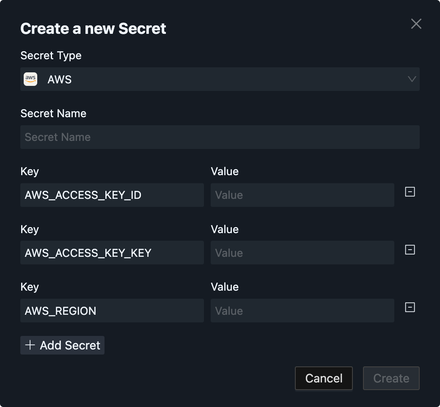This screenshot has height=407, width=440.
Task: Click the Create button
Action: [391, 378]
